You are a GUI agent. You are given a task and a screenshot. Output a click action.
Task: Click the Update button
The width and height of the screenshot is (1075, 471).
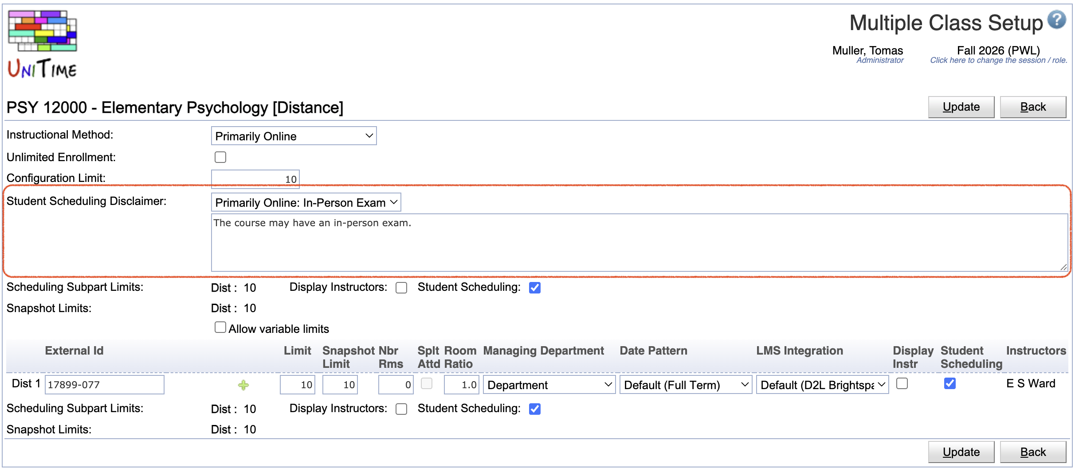[961, 107]
